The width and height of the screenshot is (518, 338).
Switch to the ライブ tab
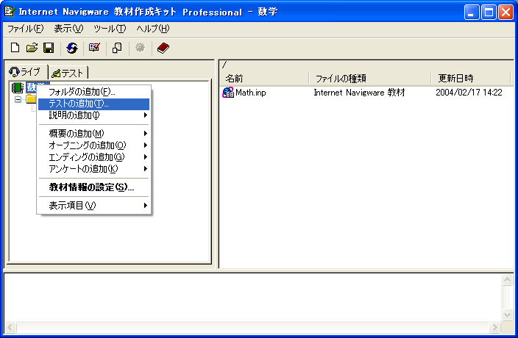coord(26,71)
